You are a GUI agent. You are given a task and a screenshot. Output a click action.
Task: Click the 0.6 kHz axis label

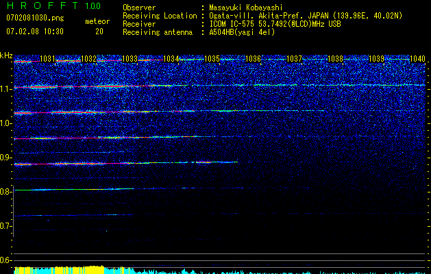tap(5, 260)
